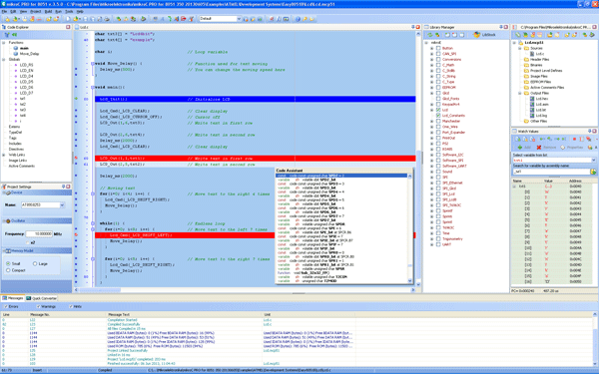
Task: Select the main function in Code Explorer
Action: coord(24,48)
